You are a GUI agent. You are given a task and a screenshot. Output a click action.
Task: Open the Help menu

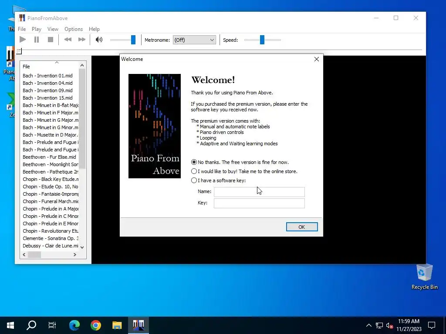[94, 29]
